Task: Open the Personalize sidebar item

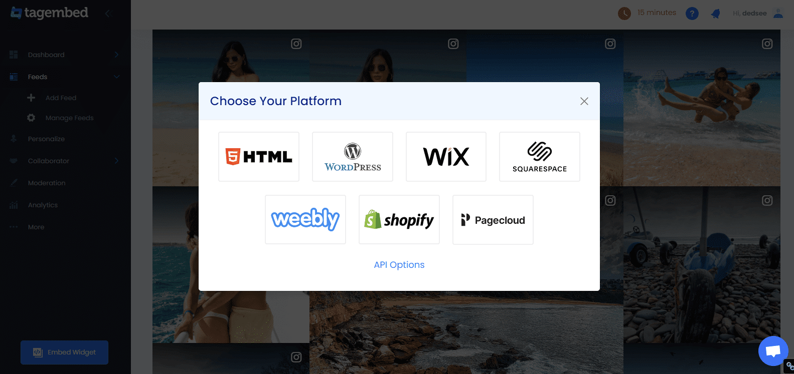Action: (x=46, y=139)
